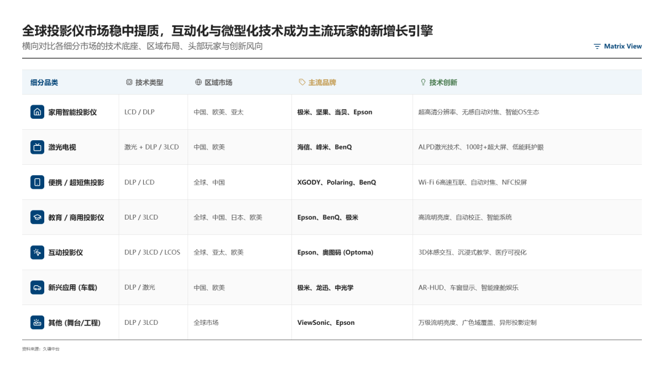Click the gear icon in 技术类型 header
664x374 pixels.
click(128, 82)
